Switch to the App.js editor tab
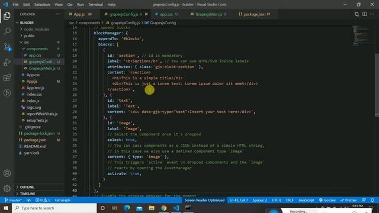This screenshot has width=379, height=213. [82, 14]
